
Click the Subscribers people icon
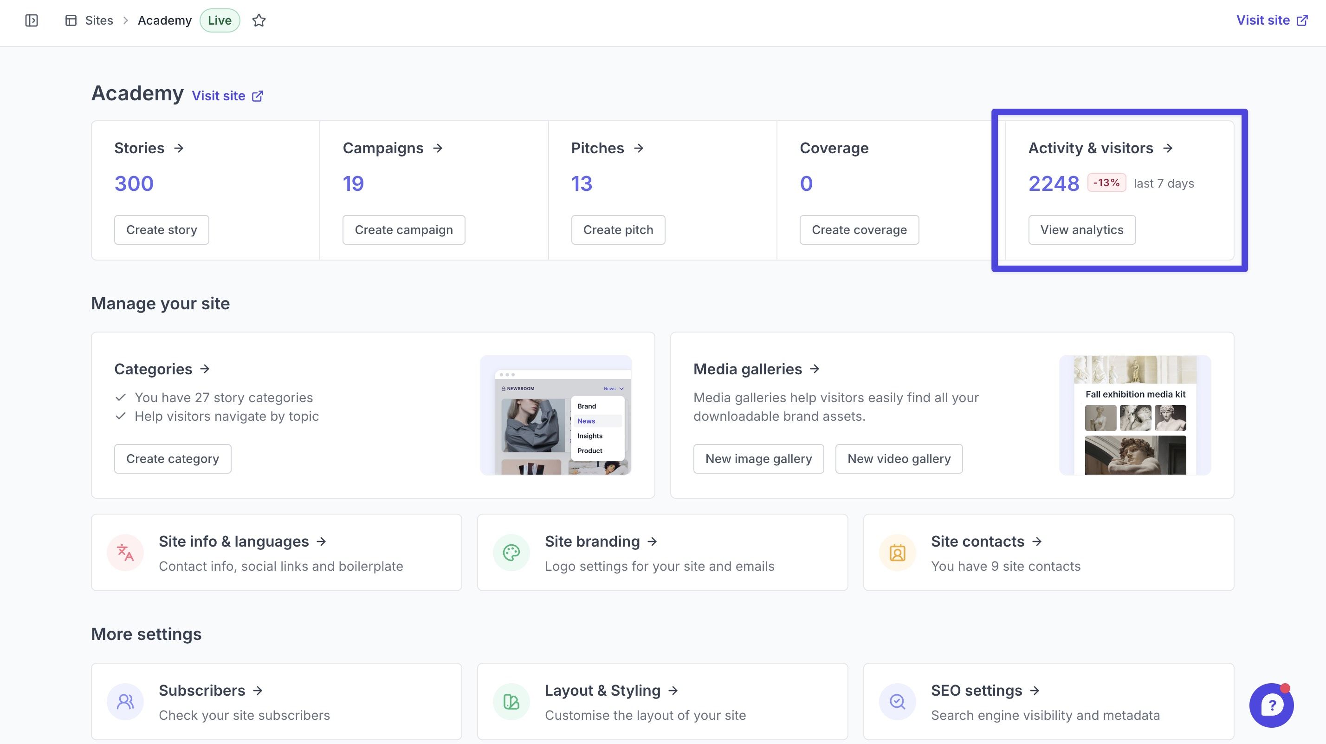point(125,702)
